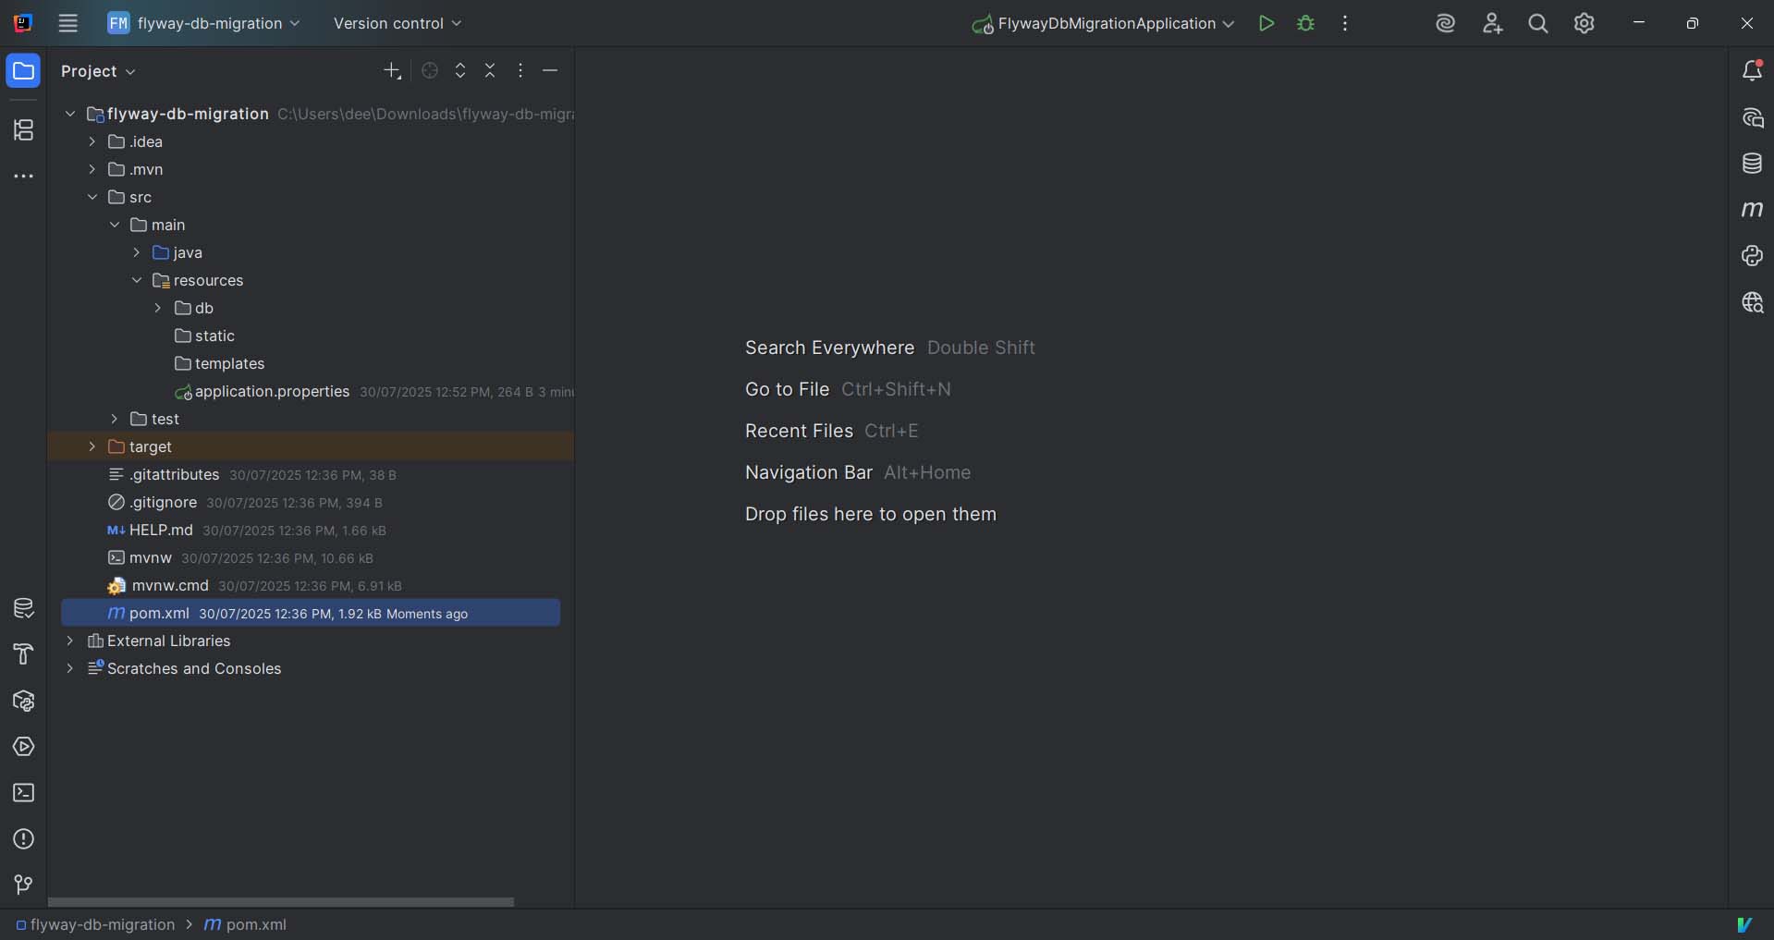Open Code With Me add-user icon
The image size is (1774, 940).
pos(1492,24)
